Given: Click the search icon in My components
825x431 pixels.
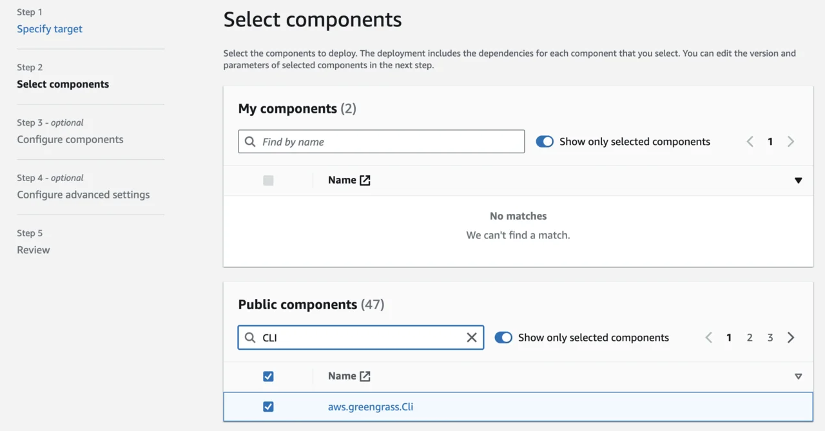Looking at the screenshot, I should coord(249,141).
